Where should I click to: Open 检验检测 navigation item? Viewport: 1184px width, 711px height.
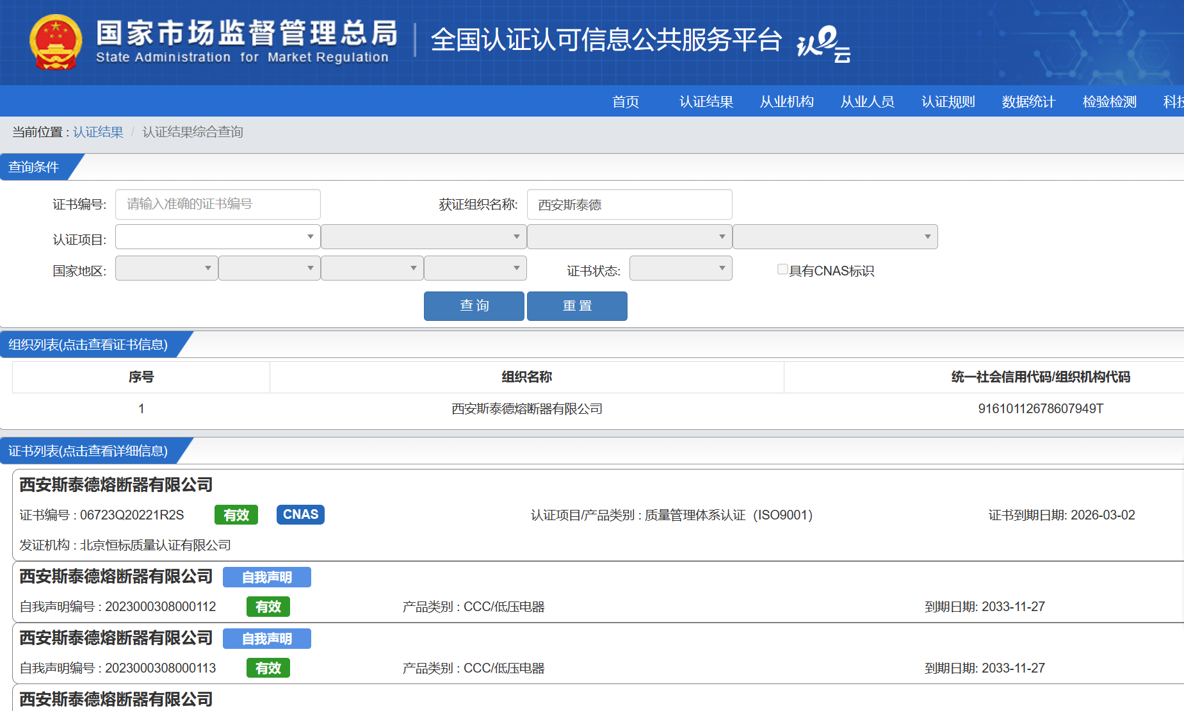point(1110,102)
